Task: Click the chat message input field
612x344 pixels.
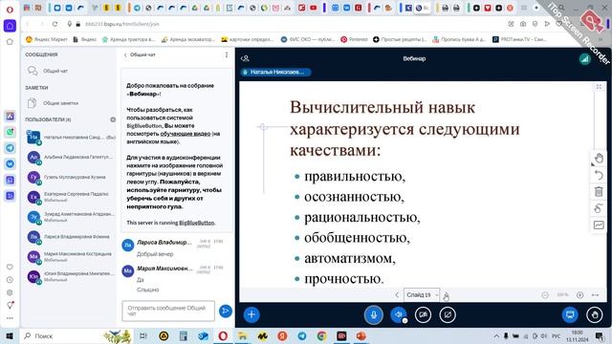Action: (168, 311)
